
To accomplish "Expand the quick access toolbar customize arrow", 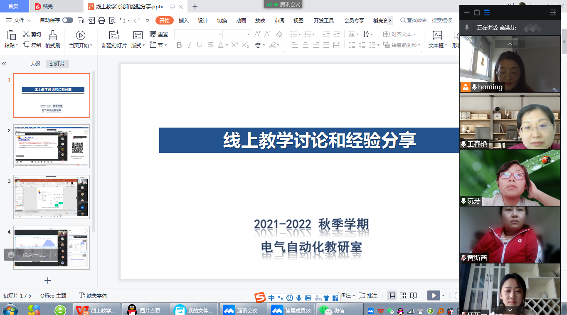I will (x=147, y=20).
